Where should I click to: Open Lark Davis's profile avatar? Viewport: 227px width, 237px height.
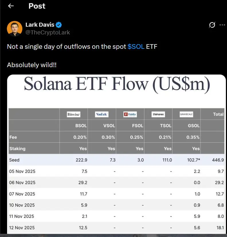pos(14,28)
